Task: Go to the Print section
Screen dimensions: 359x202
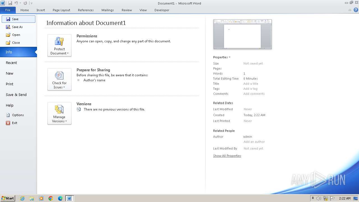Action: tap(19, 84)
